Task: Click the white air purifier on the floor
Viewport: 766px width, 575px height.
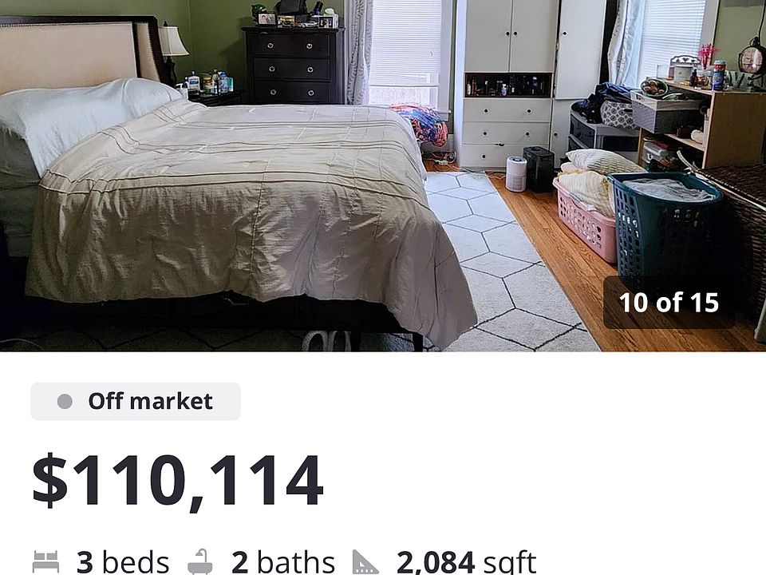Action: 516,173
